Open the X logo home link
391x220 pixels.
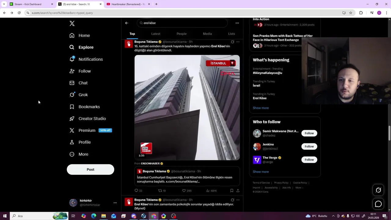tap(72, 24)
